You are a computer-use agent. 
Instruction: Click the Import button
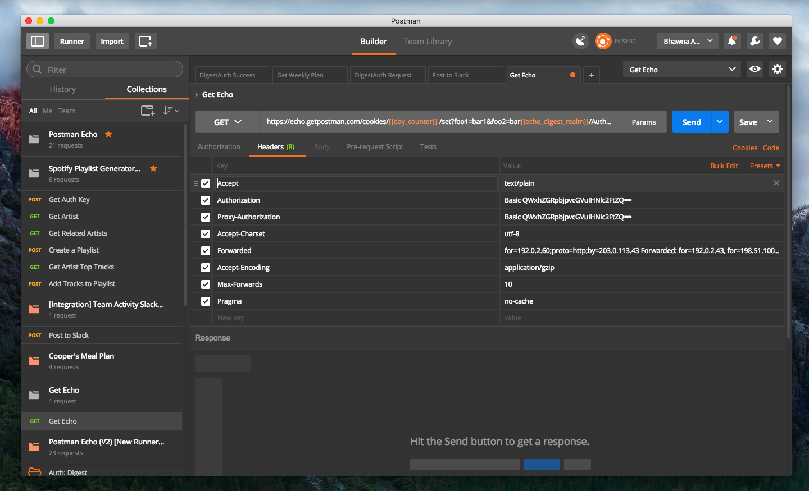(x=112, y=41)
